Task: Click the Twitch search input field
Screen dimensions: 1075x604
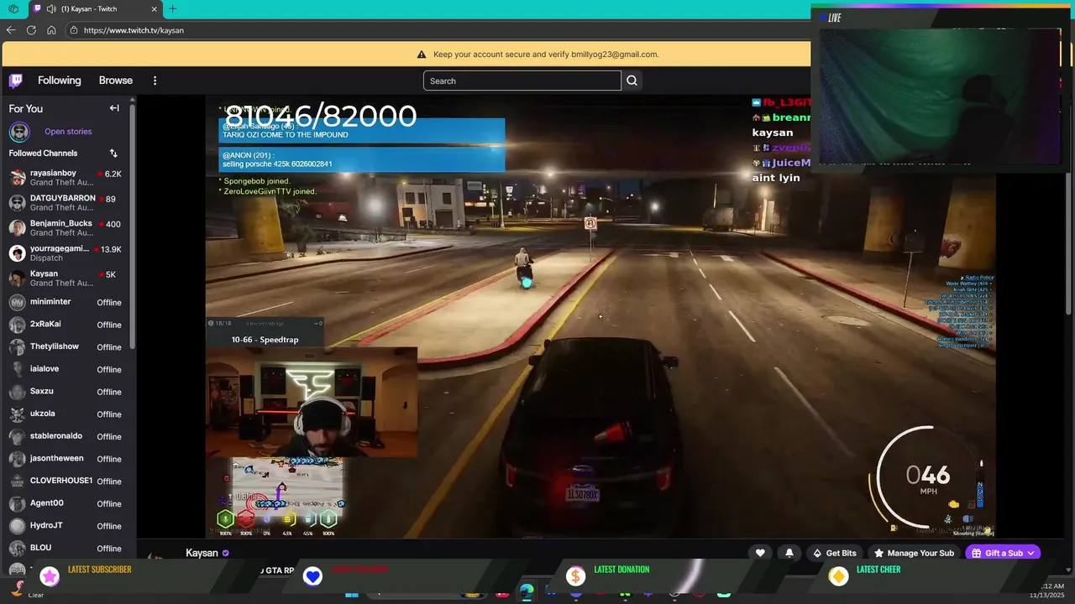Action: click(x=522, y=81)
